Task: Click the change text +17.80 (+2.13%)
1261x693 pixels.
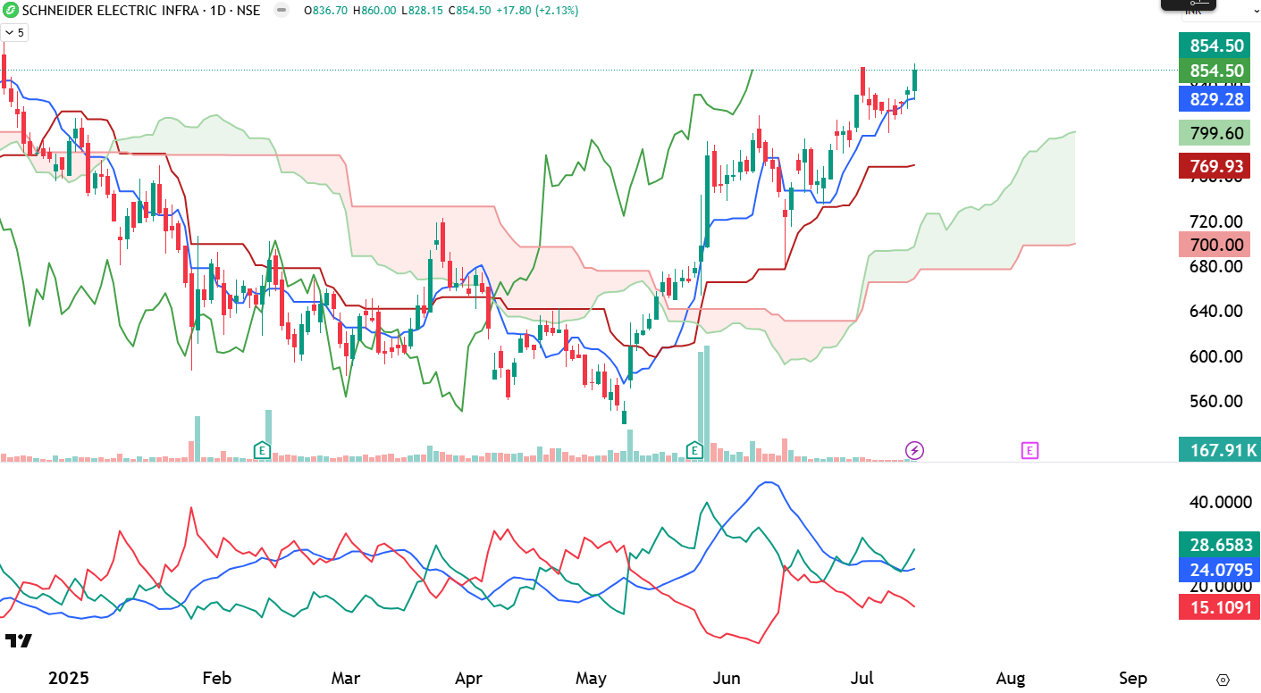Action: tap(537, 11)
